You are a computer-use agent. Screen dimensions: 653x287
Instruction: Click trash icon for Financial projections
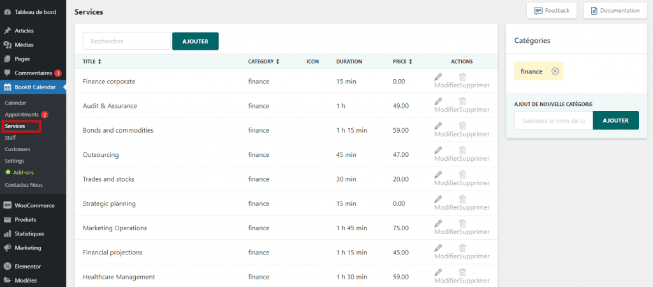click(x=462, y=247)
